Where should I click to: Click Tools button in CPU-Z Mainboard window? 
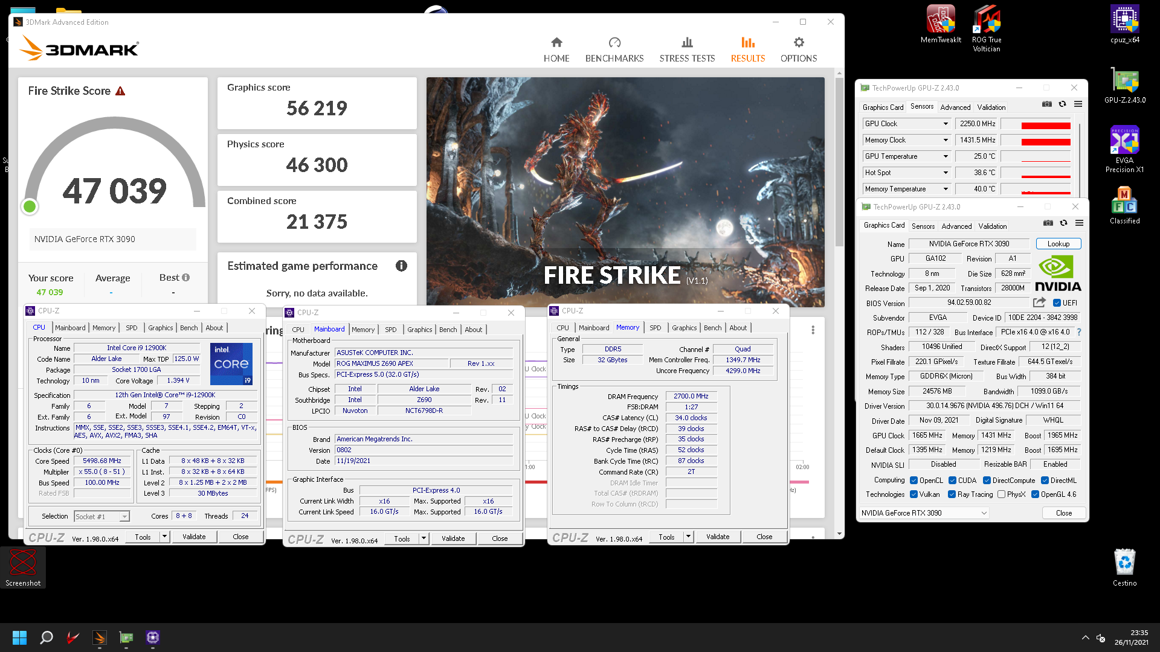[402, 539]
